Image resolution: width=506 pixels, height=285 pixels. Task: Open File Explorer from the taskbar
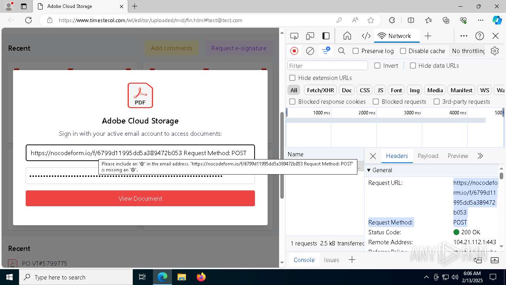181,277
